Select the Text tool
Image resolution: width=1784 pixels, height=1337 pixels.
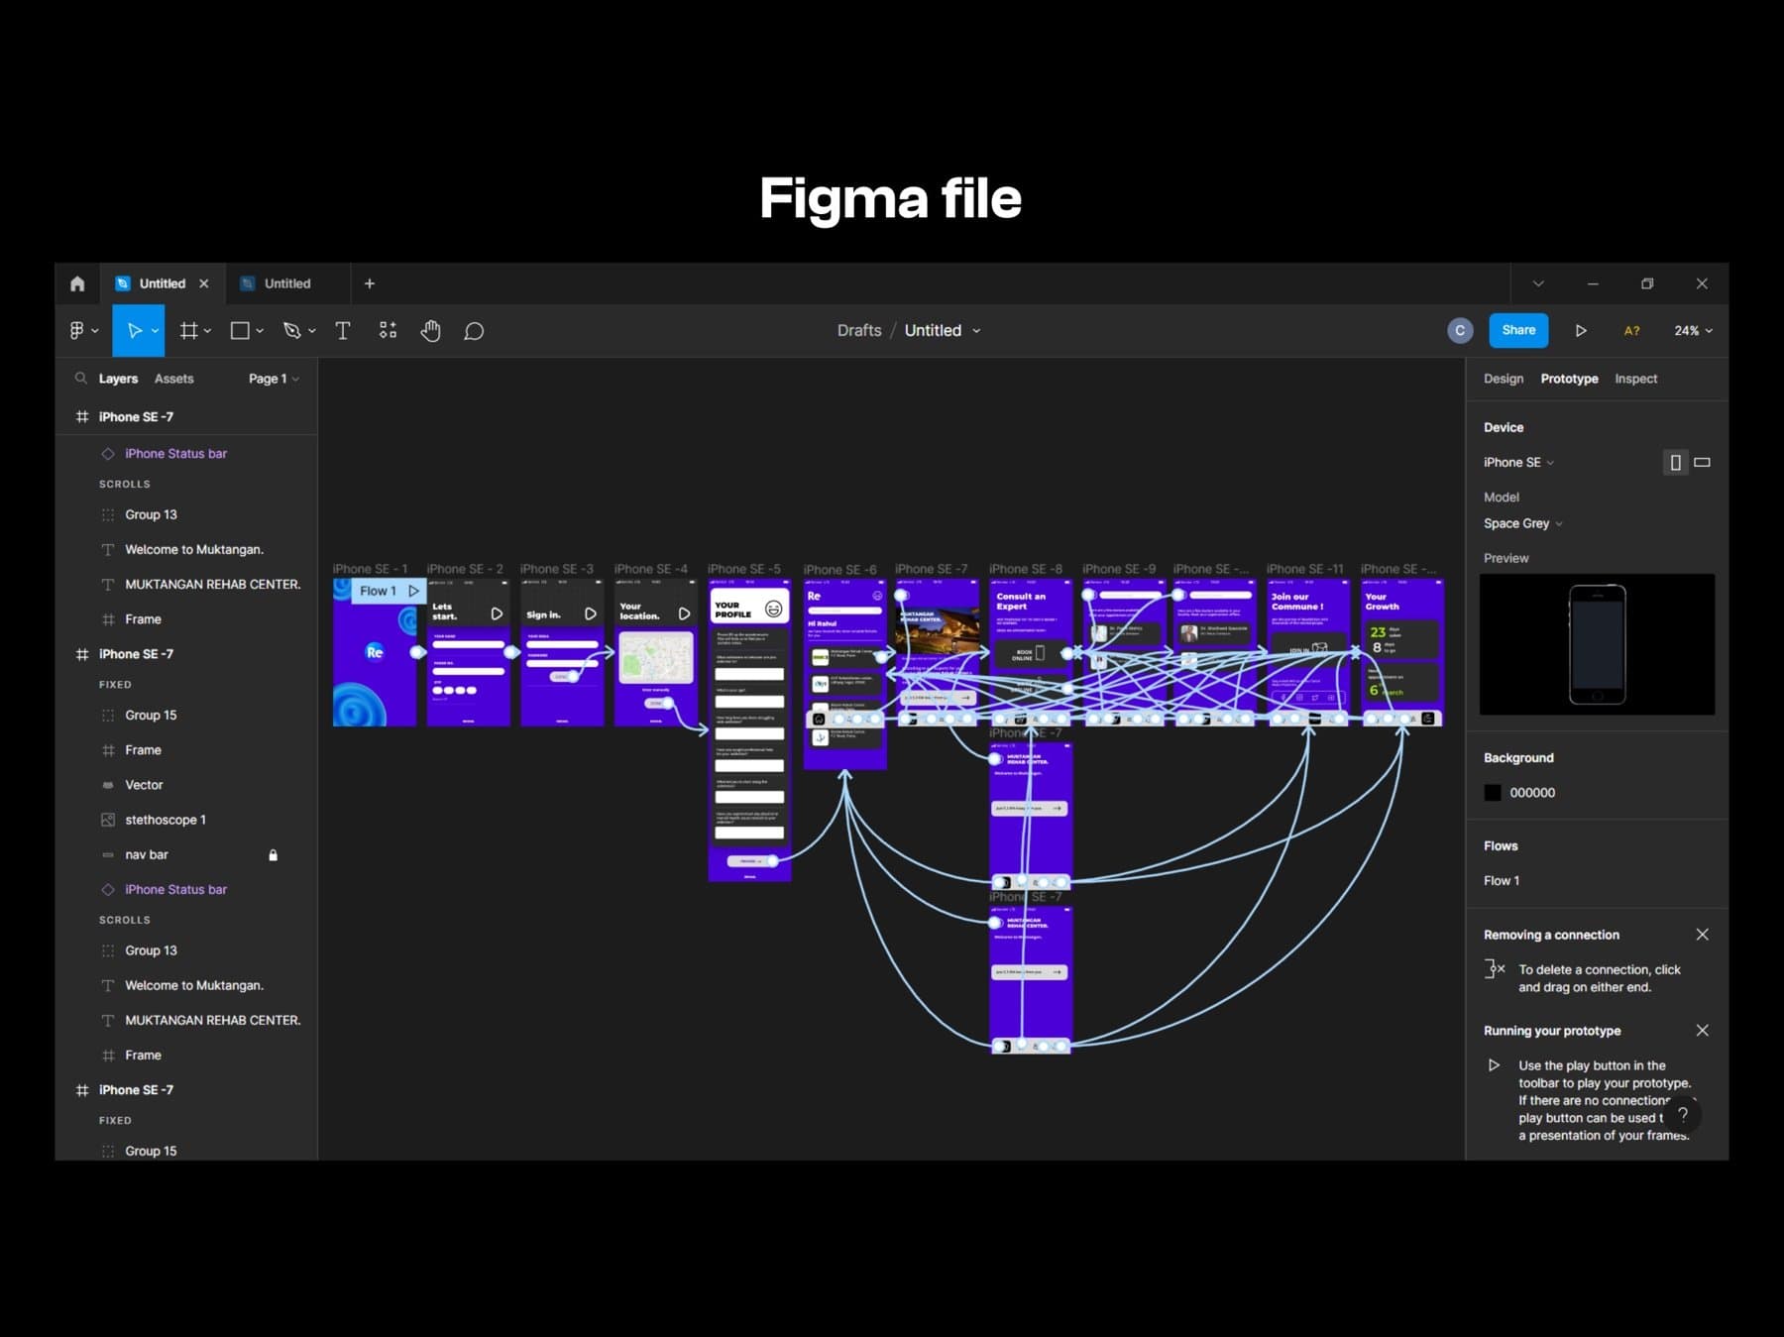pyautogui.click(x=343, y=331)
